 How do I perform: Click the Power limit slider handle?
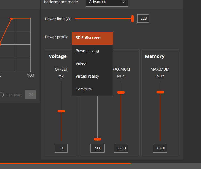(x=133, y=19)
